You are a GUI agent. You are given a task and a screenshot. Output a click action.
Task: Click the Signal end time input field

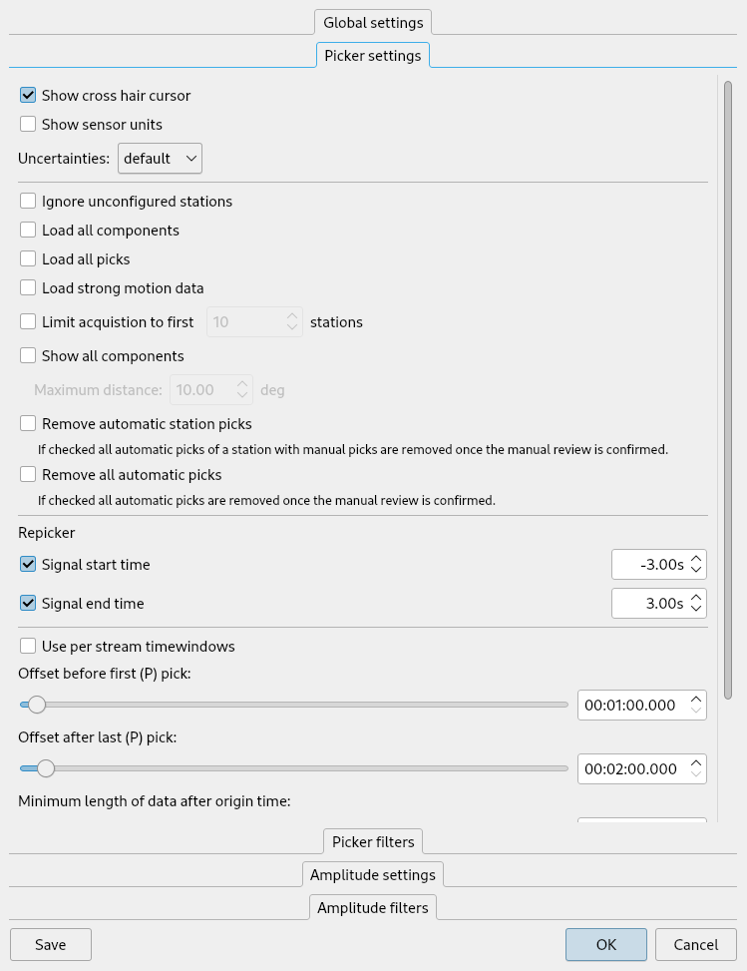click(648, 603)
